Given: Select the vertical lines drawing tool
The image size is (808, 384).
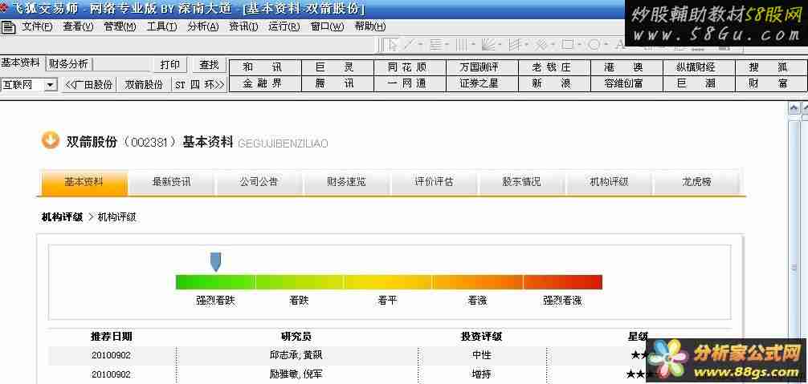Looking at the screenshot, I should click(461, 45).
